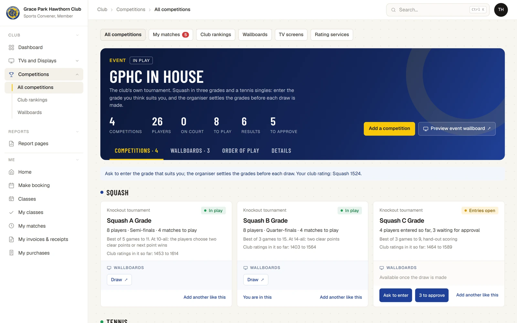
Task: Switch to WALLBOARDS · 3 event tab
Action: pos(190,151)
